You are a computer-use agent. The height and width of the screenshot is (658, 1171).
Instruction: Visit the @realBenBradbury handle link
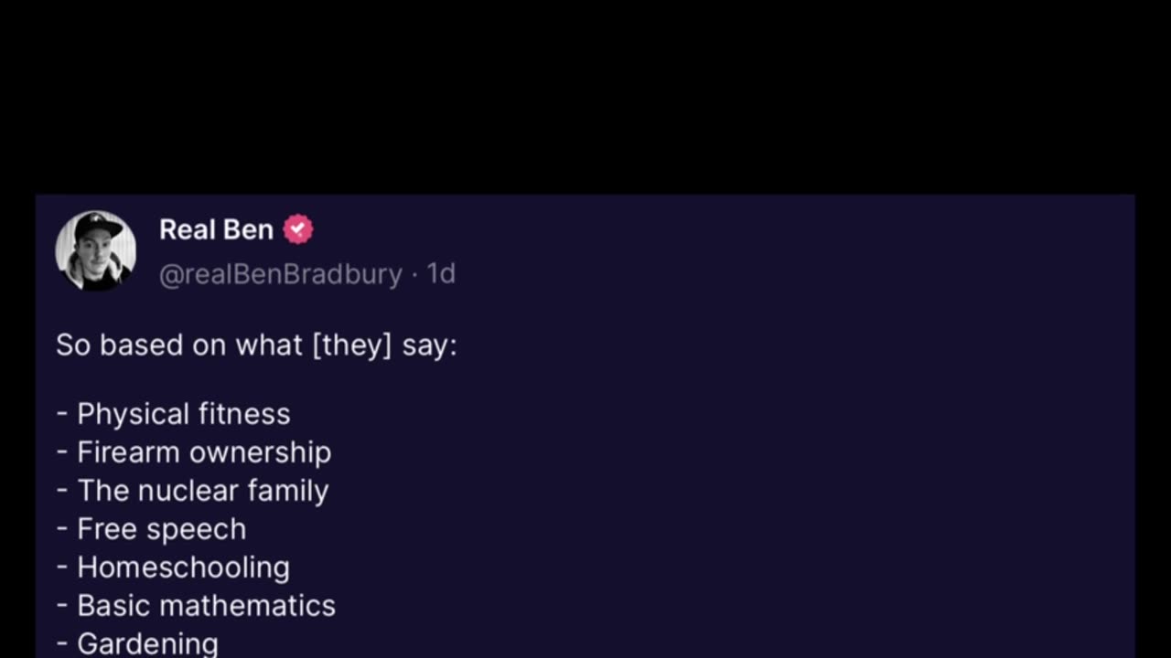(281, 274)
